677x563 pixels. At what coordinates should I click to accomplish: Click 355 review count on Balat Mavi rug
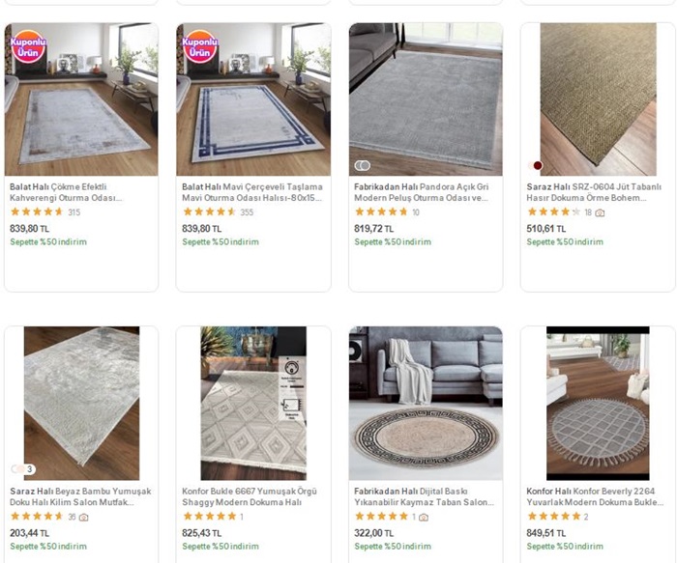(x=247, y=212)
